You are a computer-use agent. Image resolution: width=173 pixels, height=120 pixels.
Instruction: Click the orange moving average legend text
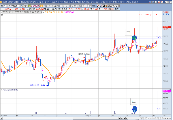click(x=54, y=12)
